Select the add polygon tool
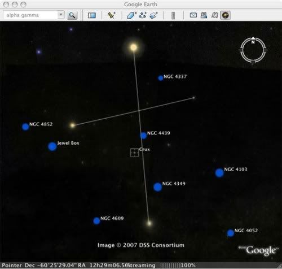282x269 pixels. (x=132, y=15)
